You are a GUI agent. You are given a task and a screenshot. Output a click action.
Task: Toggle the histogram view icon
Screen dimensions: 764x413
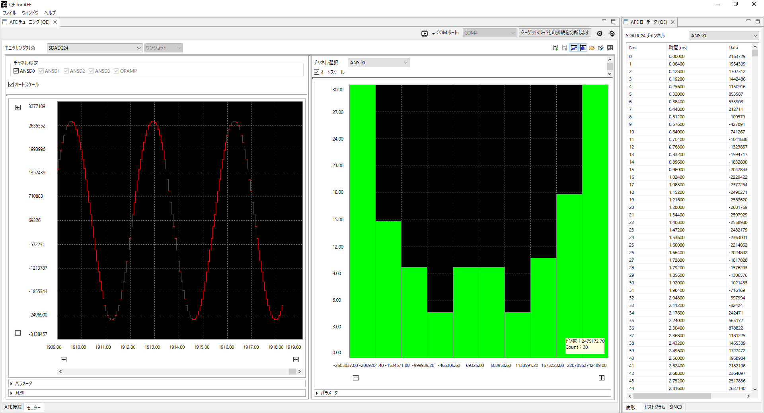(583, 48)
